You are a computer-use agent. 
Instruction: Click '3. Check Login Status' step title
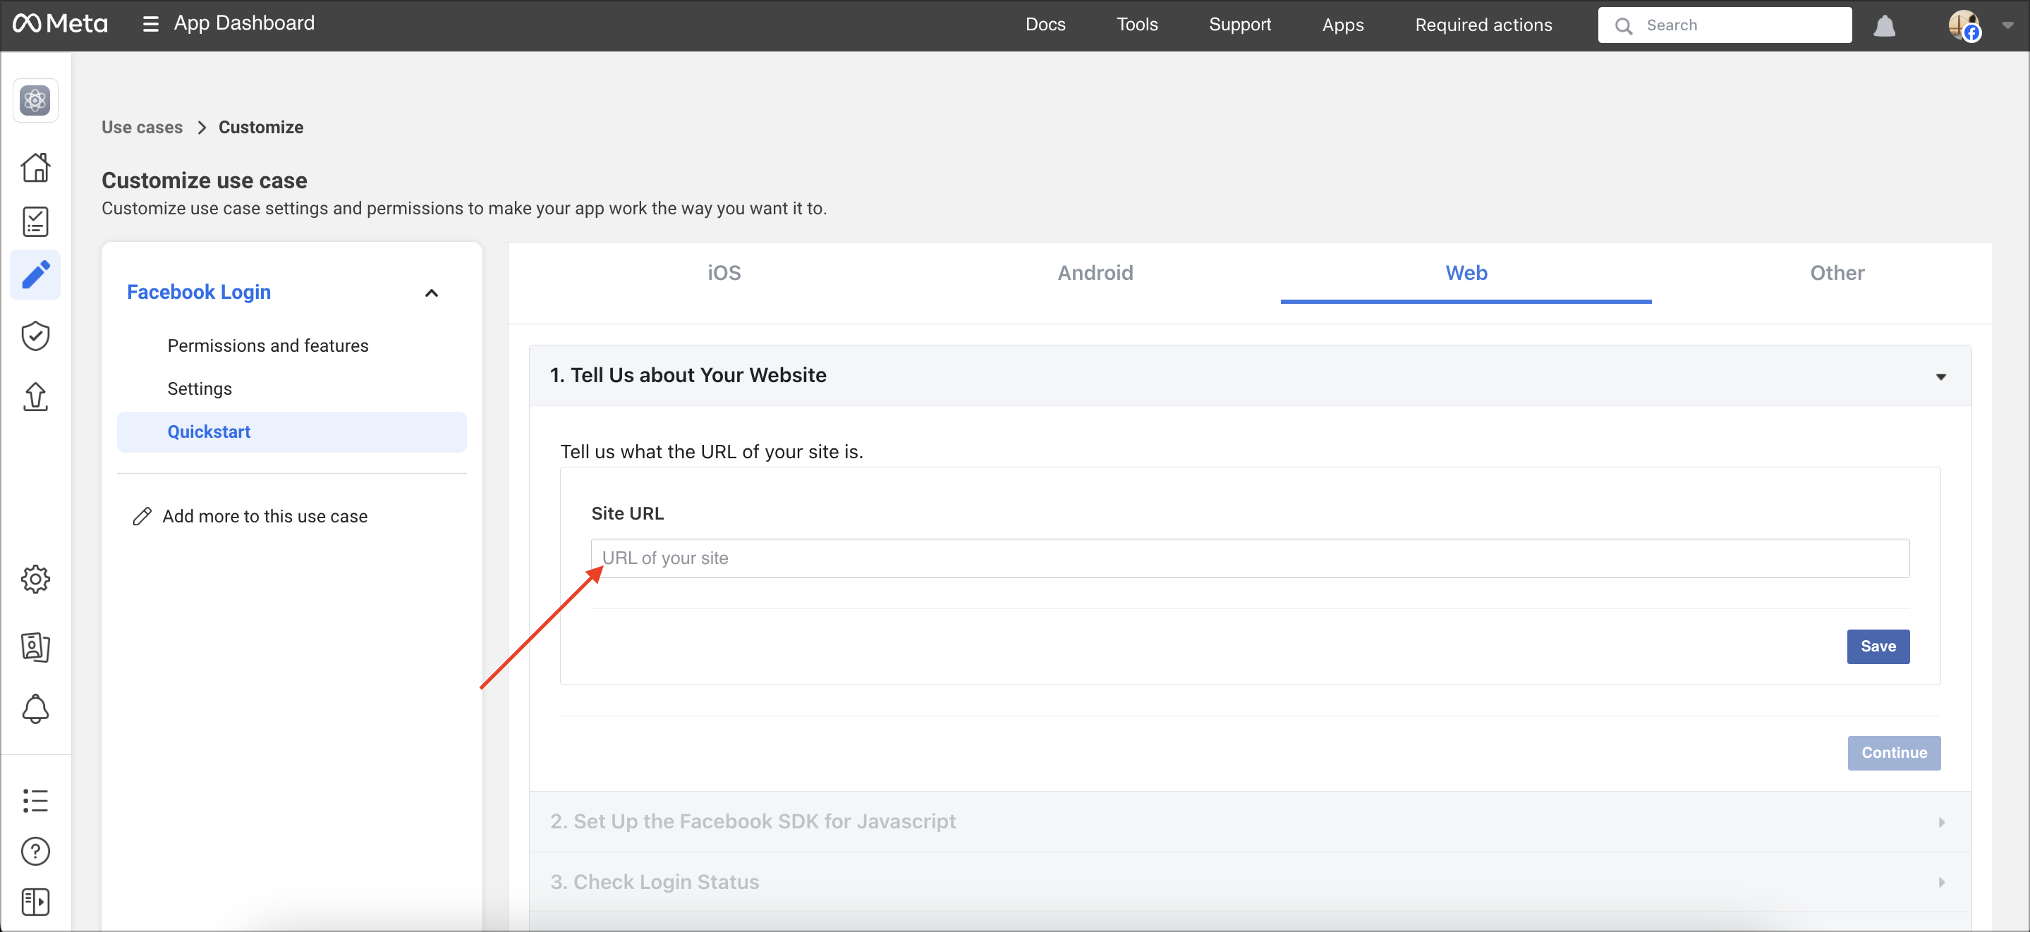coord(654,881)
